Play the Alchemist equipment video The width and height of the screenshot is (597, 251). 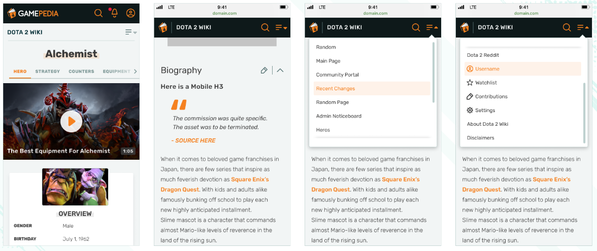pos(71,122)
